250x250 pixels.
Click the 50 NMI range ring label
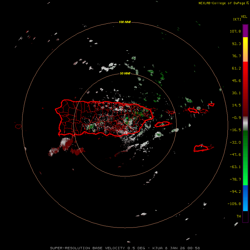click(x=125, y=73)
